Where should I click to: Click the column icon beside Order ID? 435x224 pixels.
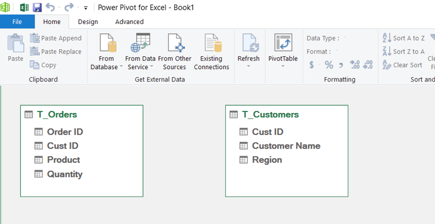(x=38, y=132)
